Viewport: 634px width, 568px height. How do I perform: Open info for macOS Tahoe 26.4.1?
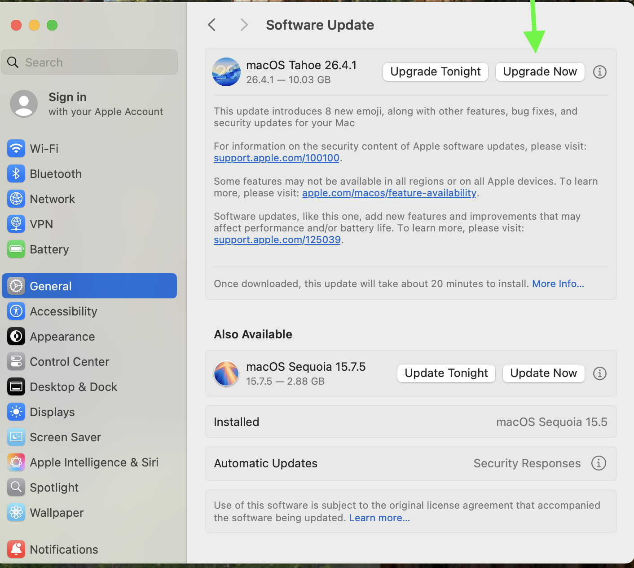point(600,72)
